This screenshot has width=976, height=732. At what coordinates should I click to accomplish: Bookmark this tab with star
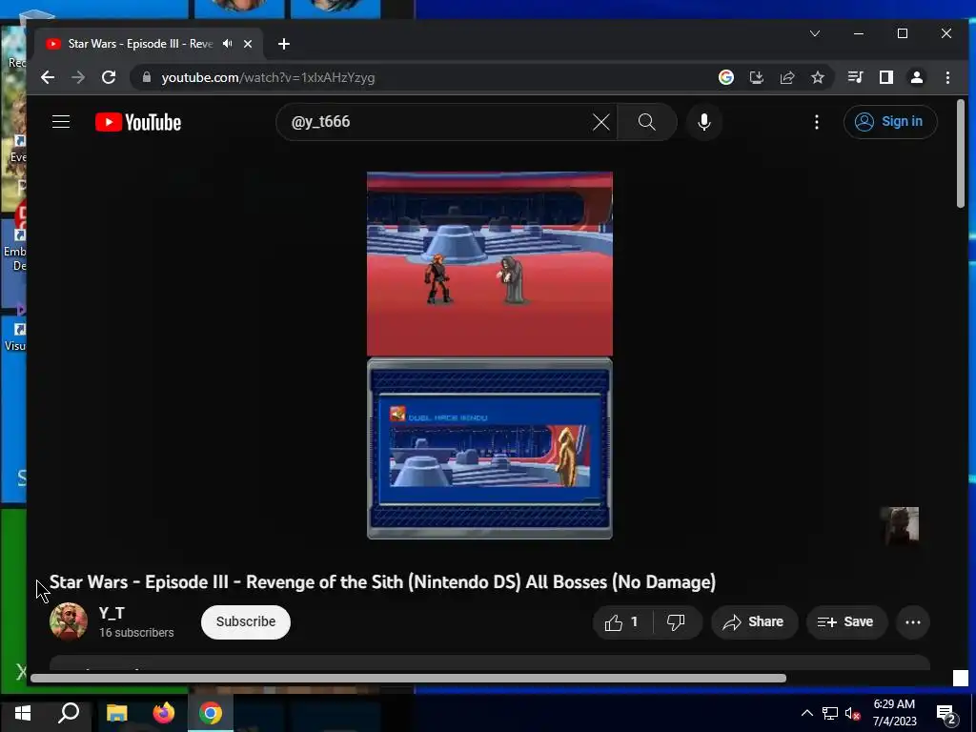click(x=817, y=77)
